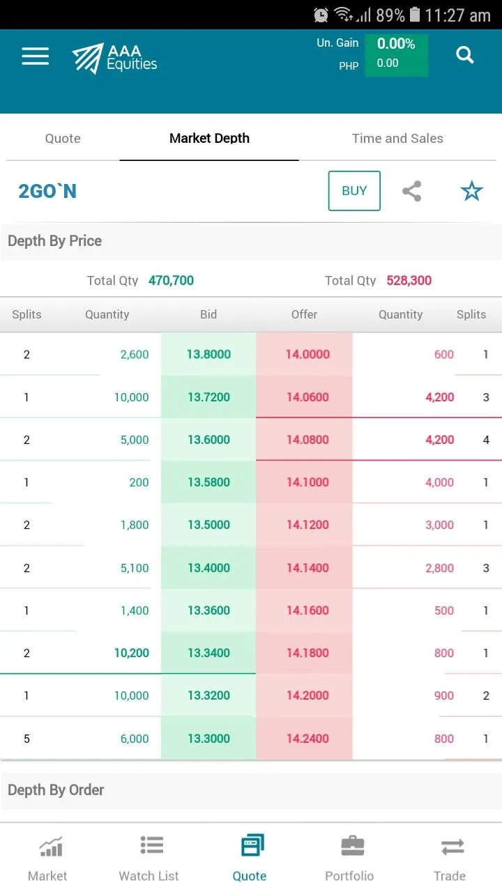Select the Market Depth tab
Viewport: 502px width, 892px height.
[x=209, y=138]
